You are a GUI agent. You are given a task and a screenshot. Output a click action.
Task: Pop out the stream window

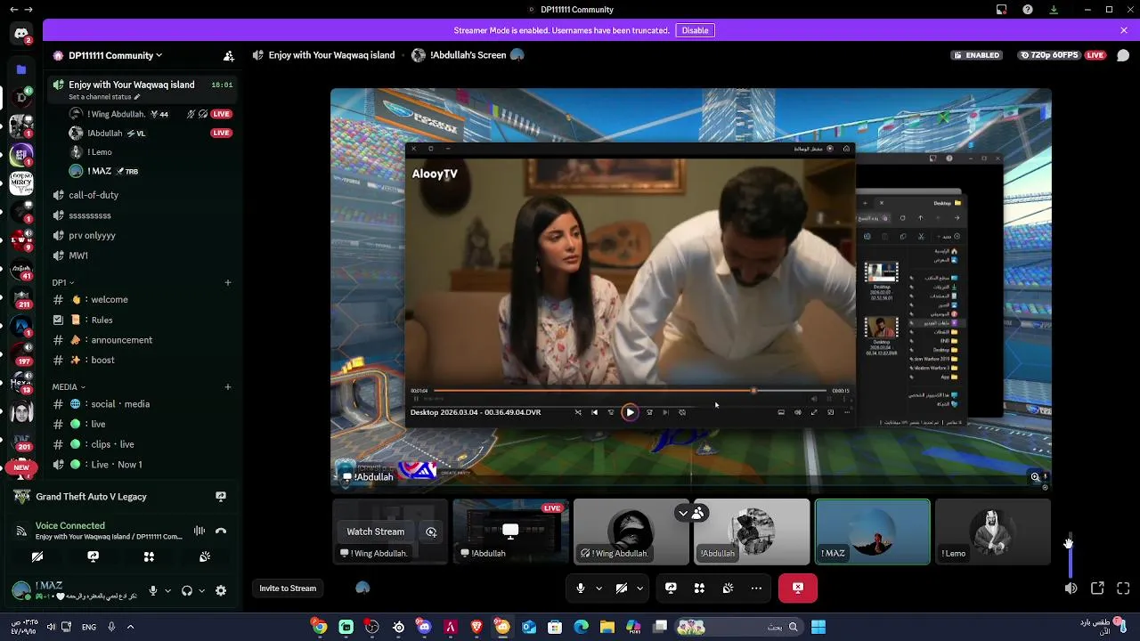coord(1097,588)
